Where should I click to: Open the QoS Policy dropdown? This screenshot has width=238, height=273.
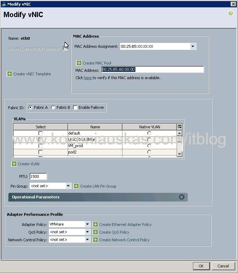88,232
